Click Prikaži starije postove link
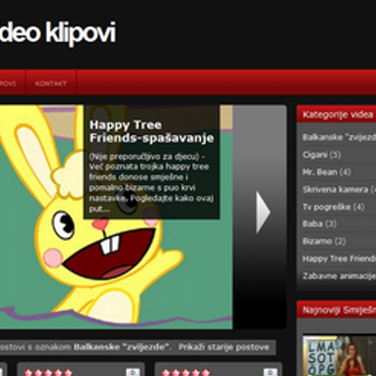 (224, 347)
